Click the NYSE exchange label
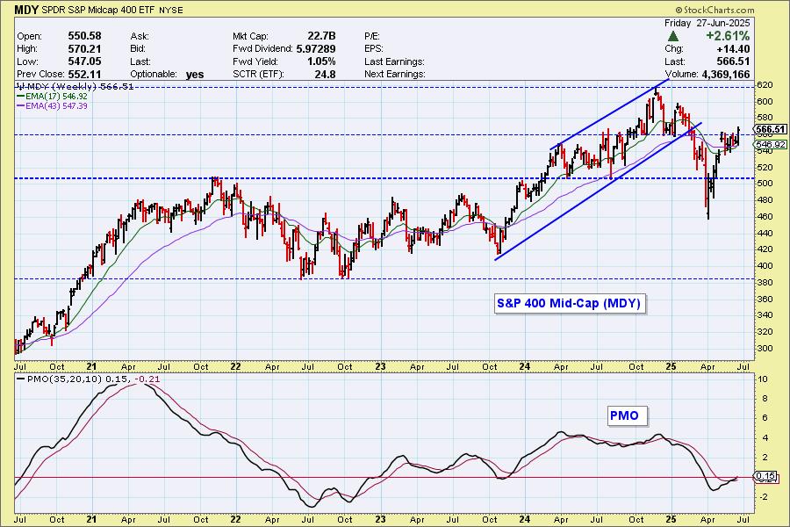Image resolution: width=790 pixels, height=527 pixels. (x=171, y=10)
